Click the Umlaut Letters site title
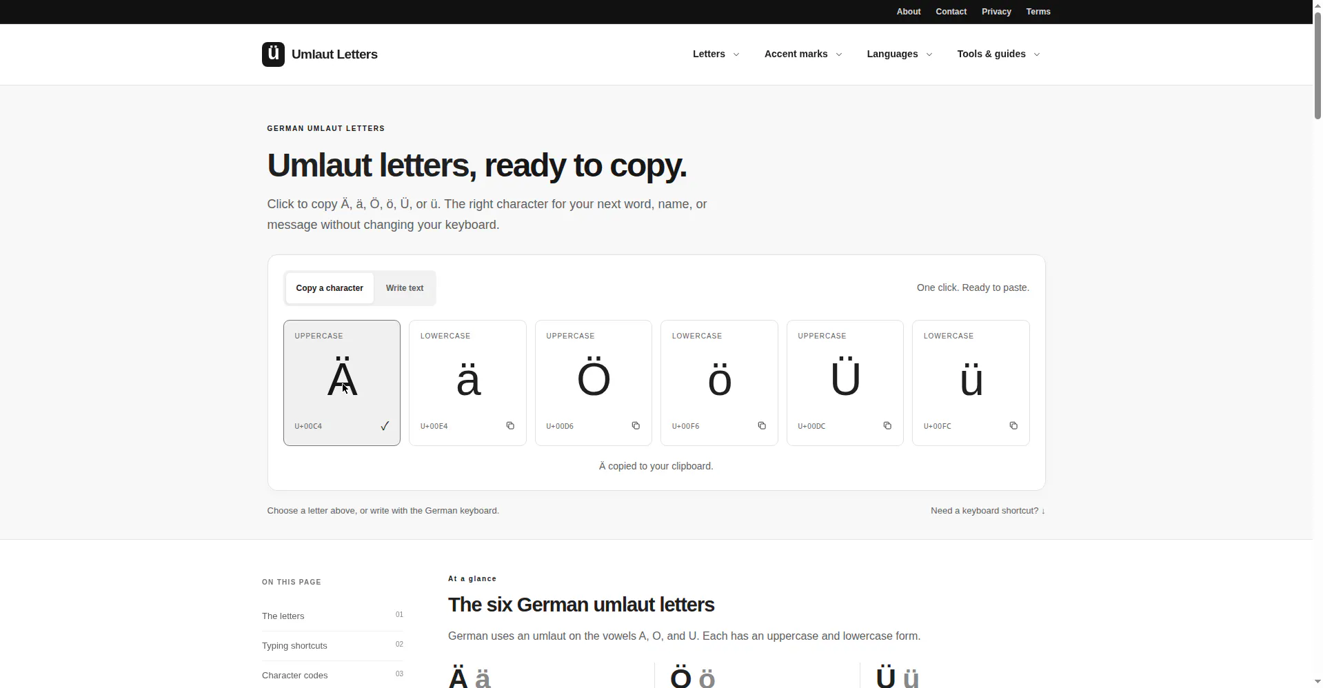Screen dimensions: 1323x688 (334, 54)
